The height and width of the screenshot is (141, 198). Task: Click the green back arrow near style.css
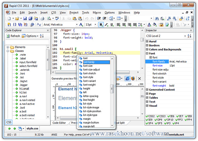pos(9,129)
